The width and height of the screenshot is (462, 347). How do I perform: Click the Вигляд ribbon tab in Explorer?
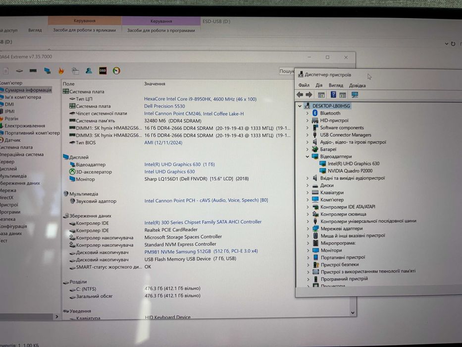35,30
